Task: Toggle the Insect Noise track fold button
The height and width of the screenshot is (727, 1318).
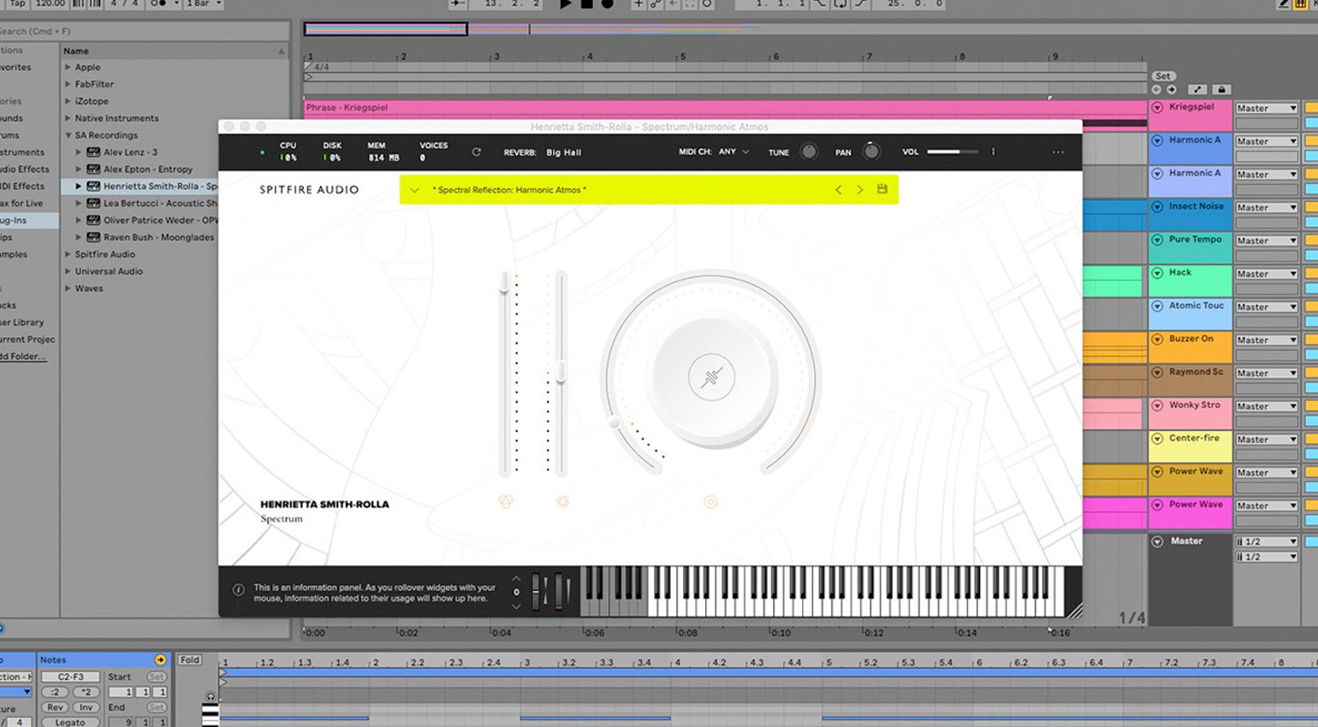Action: point(1157,207)
